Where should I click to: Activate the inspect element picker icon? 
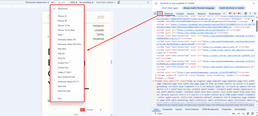[x=155, y=14]
